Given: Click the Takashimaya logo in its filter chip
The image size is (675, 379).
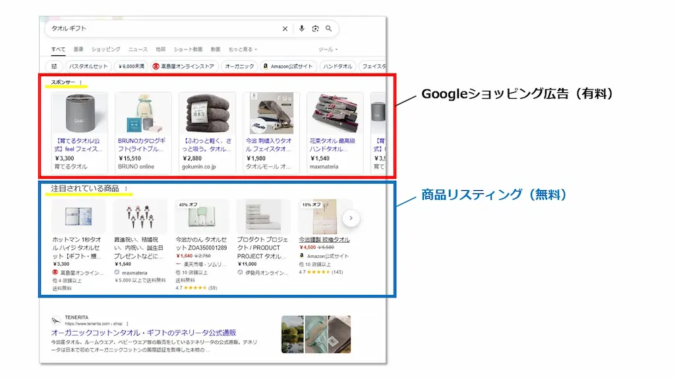Looking at the screenshot, I should click(x=156, y=65).
